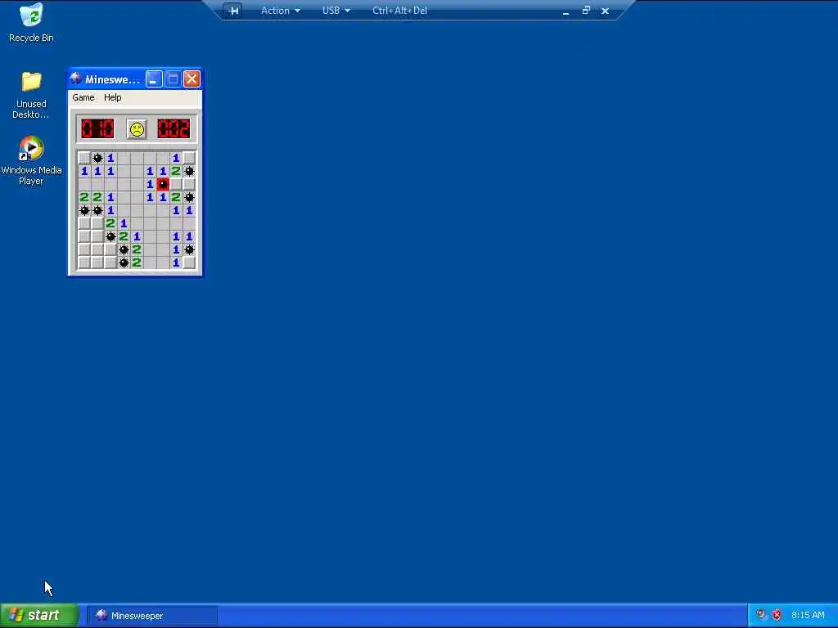
Task: Click the blue 1 directly left of red mine
Action: pos(150,184)
